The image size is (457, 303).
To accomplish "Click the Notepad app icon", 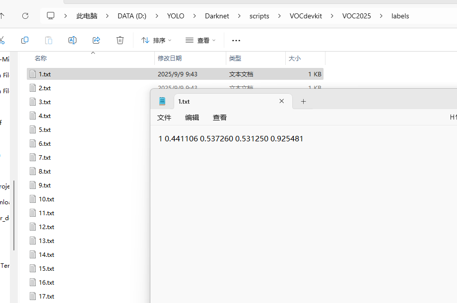I will click(162, 101).
